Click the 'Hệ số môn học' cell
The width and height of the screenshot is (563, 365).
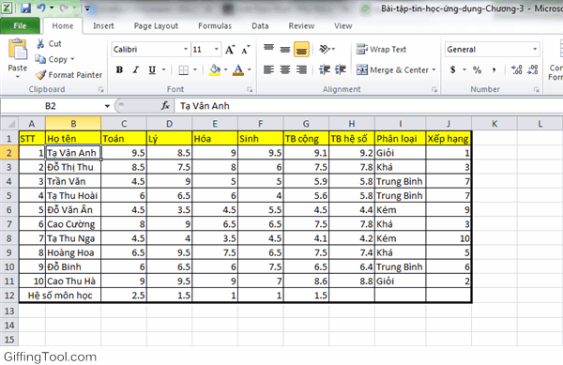pyautogui.click(x=60, y=296)
